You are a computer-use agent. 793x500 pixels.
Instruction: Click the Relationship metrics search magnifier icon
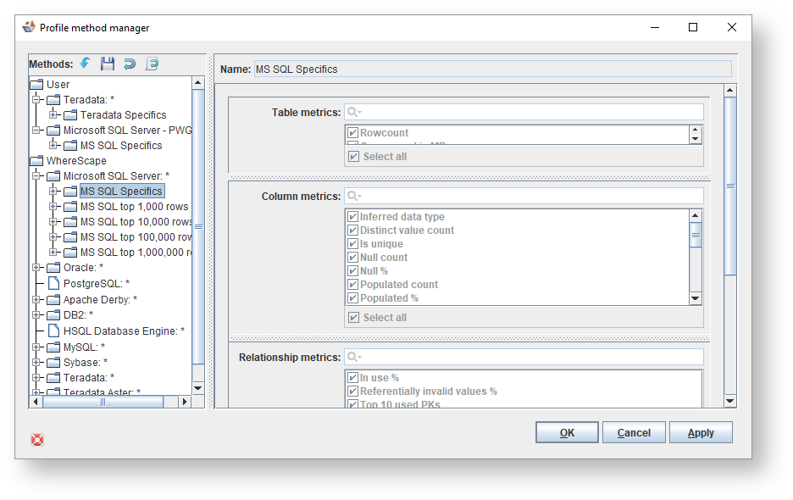tap(354, 357)
